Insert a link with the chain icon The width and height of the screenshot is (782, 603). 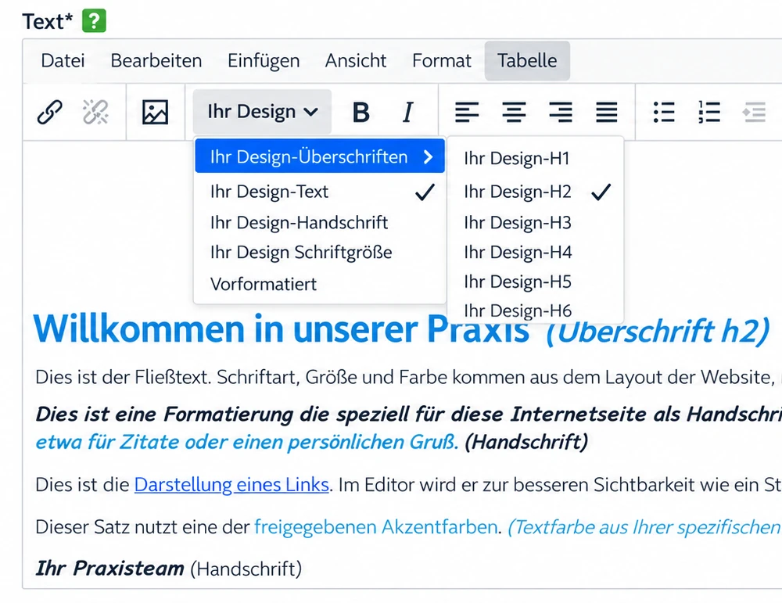[50, 112]
